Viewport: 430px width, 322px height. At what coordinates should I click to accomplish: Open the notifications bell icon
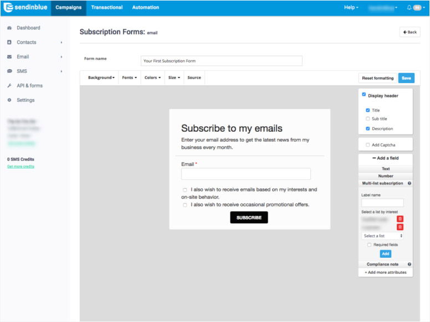409,8
